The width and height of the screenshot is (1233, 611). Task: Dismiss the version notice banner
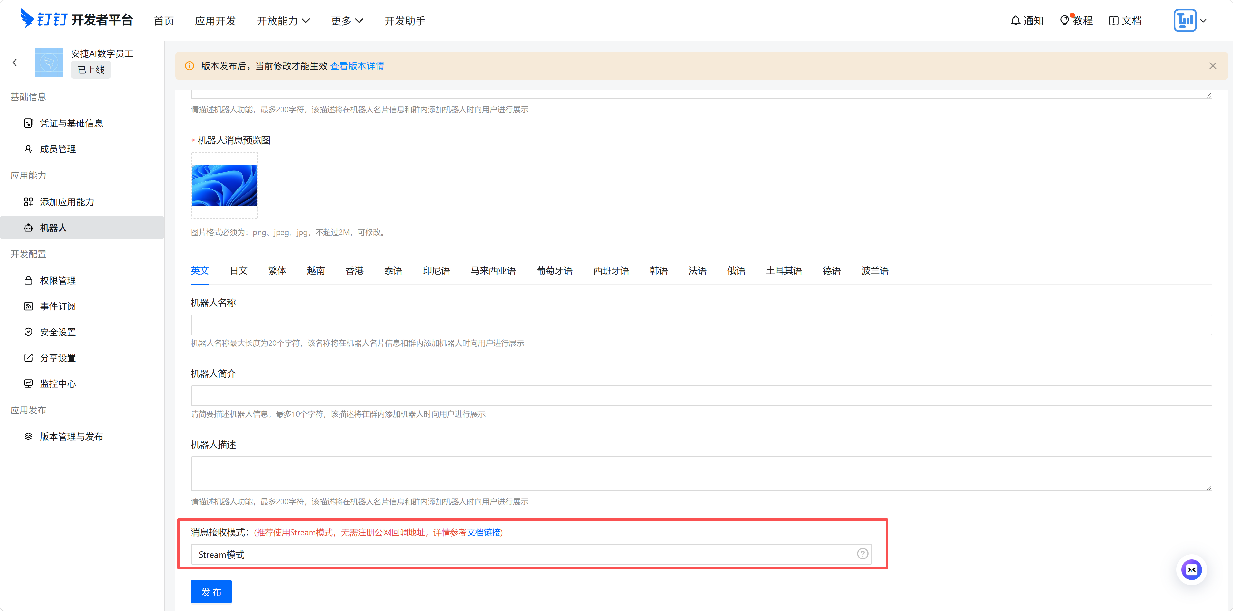[x=1212, y=66]
